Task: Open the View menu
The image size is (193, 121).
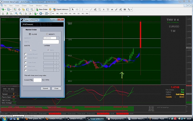Action: click(x=11, y=6)
